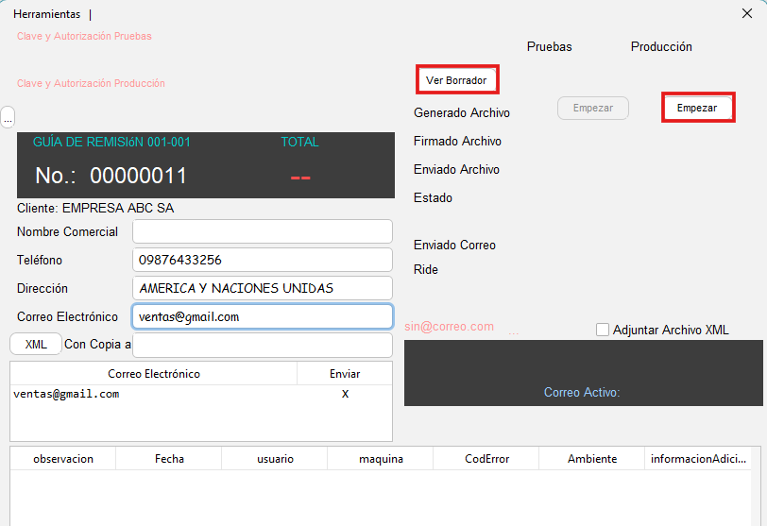Click the Correo Electrónico input field
This screenshot has width=767, height=526.
[x=262, y=316]
